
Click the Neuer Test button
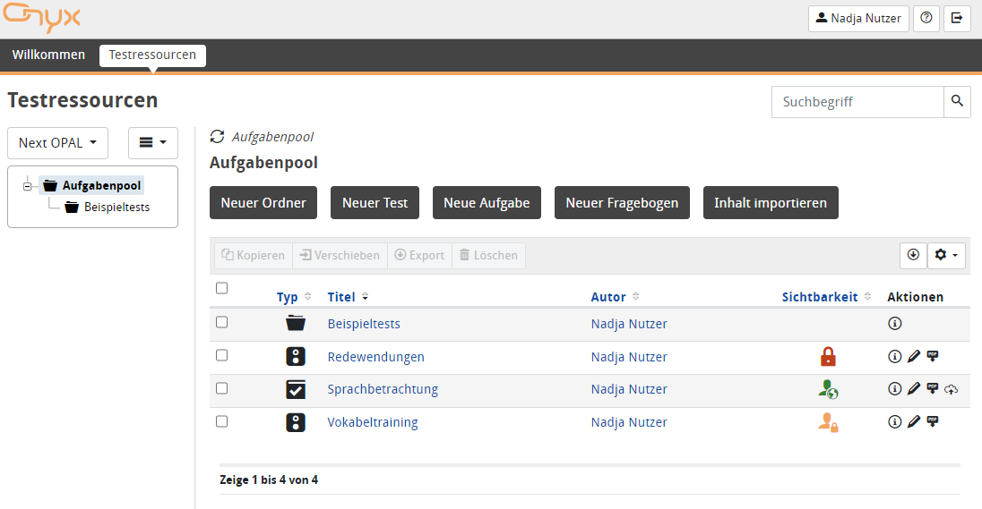click(375, 202)
